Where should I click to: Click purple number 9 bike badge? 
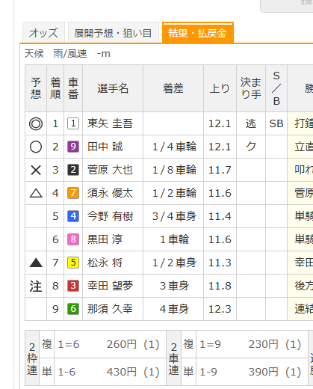pos(73,147)
